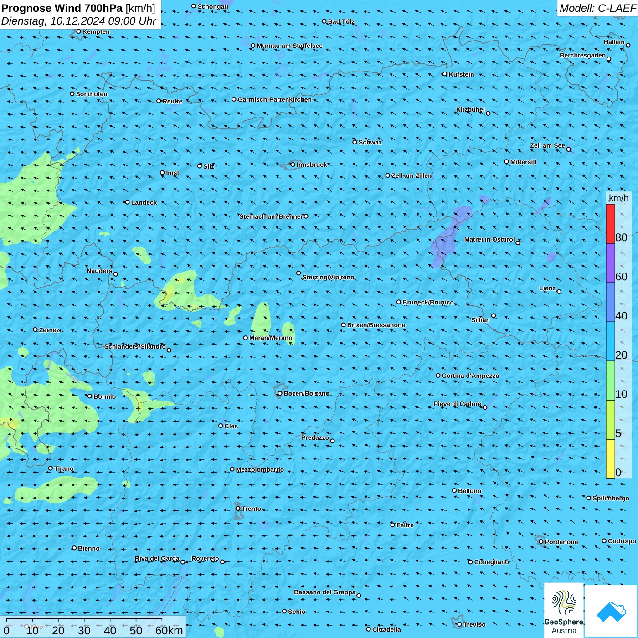The image size is (638, 638).
Task: Click the Mezzolombardo label
Action: point(260,469)
